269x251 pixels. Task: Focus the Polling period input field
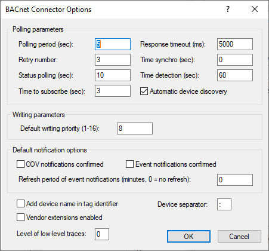point(113,44)
